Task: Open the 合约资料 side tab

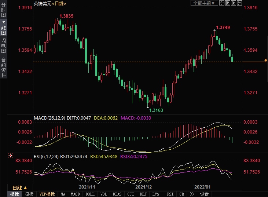Action: pyautogui.click(x=4, y=67)
